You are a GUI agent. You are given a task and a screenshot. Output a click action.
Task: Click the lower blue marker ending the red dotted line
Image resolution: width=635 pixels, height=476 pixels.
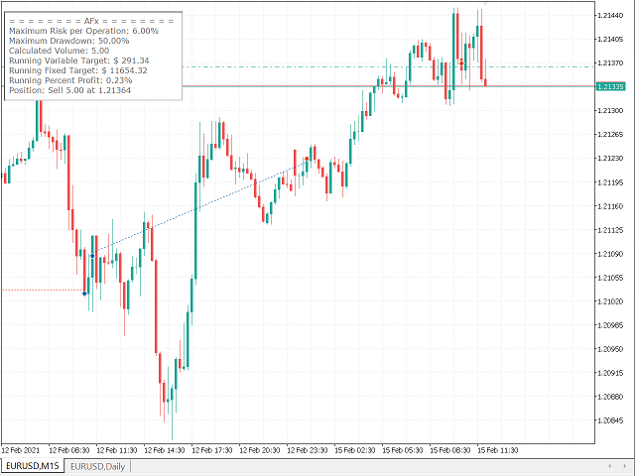coord(84,294)
